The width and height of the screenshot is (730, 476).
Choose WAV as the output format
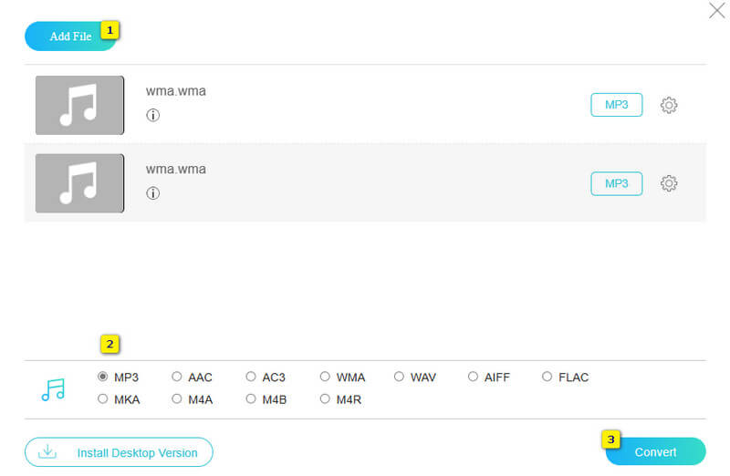tap(400, 377)
